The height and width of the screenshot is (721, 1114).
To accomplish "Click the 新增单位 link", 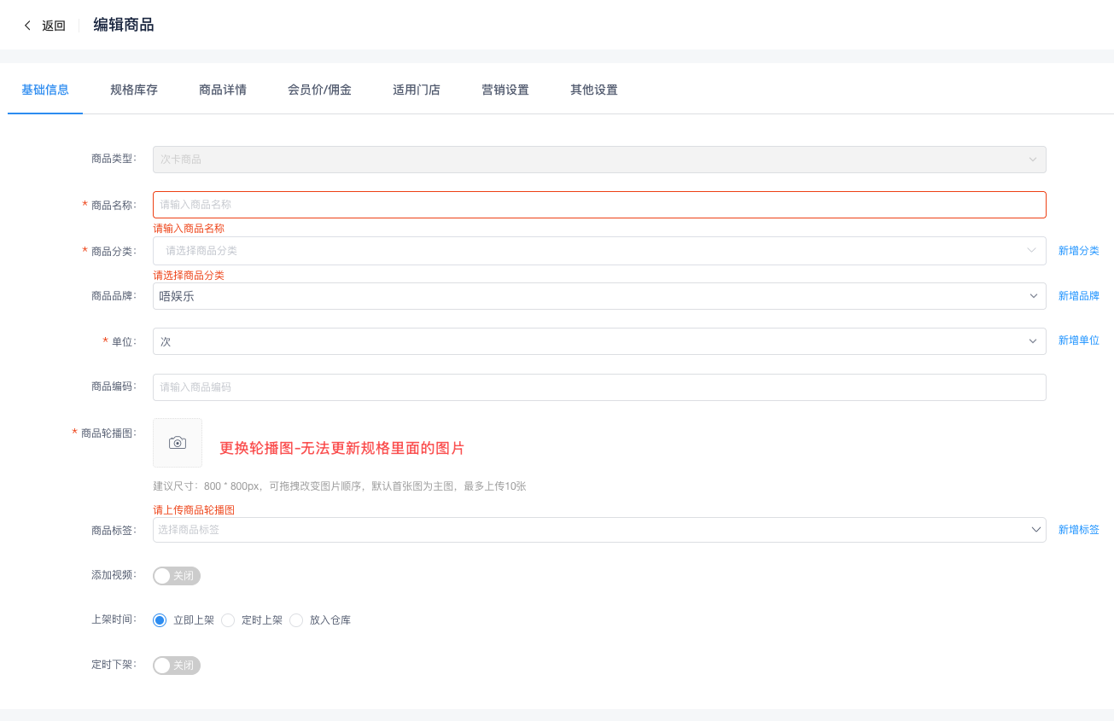I will point(1077,340).
